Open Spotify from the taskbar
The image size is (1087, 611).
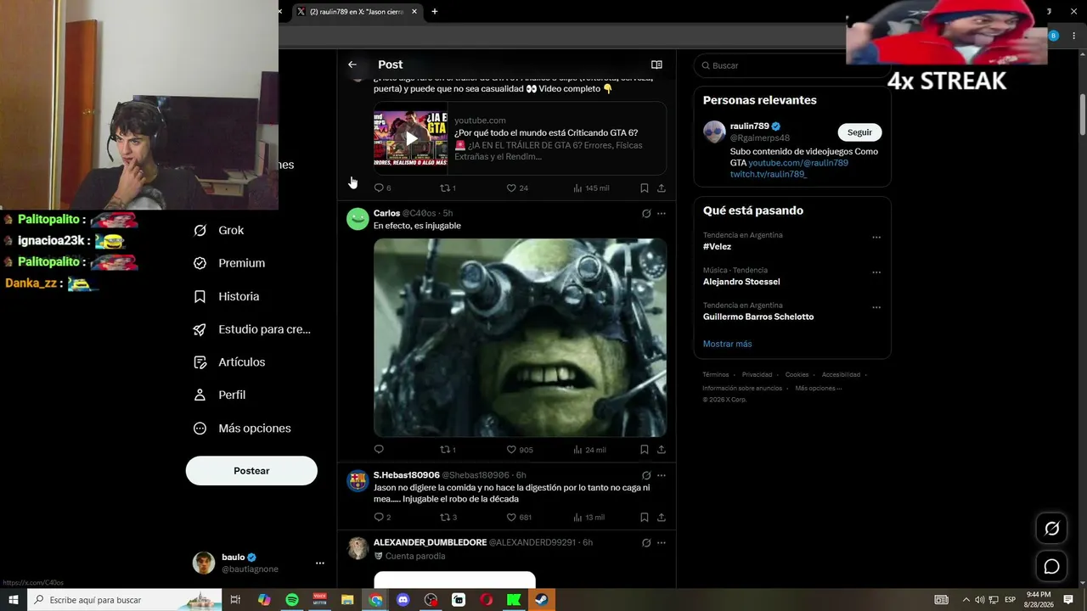[292, 600]
